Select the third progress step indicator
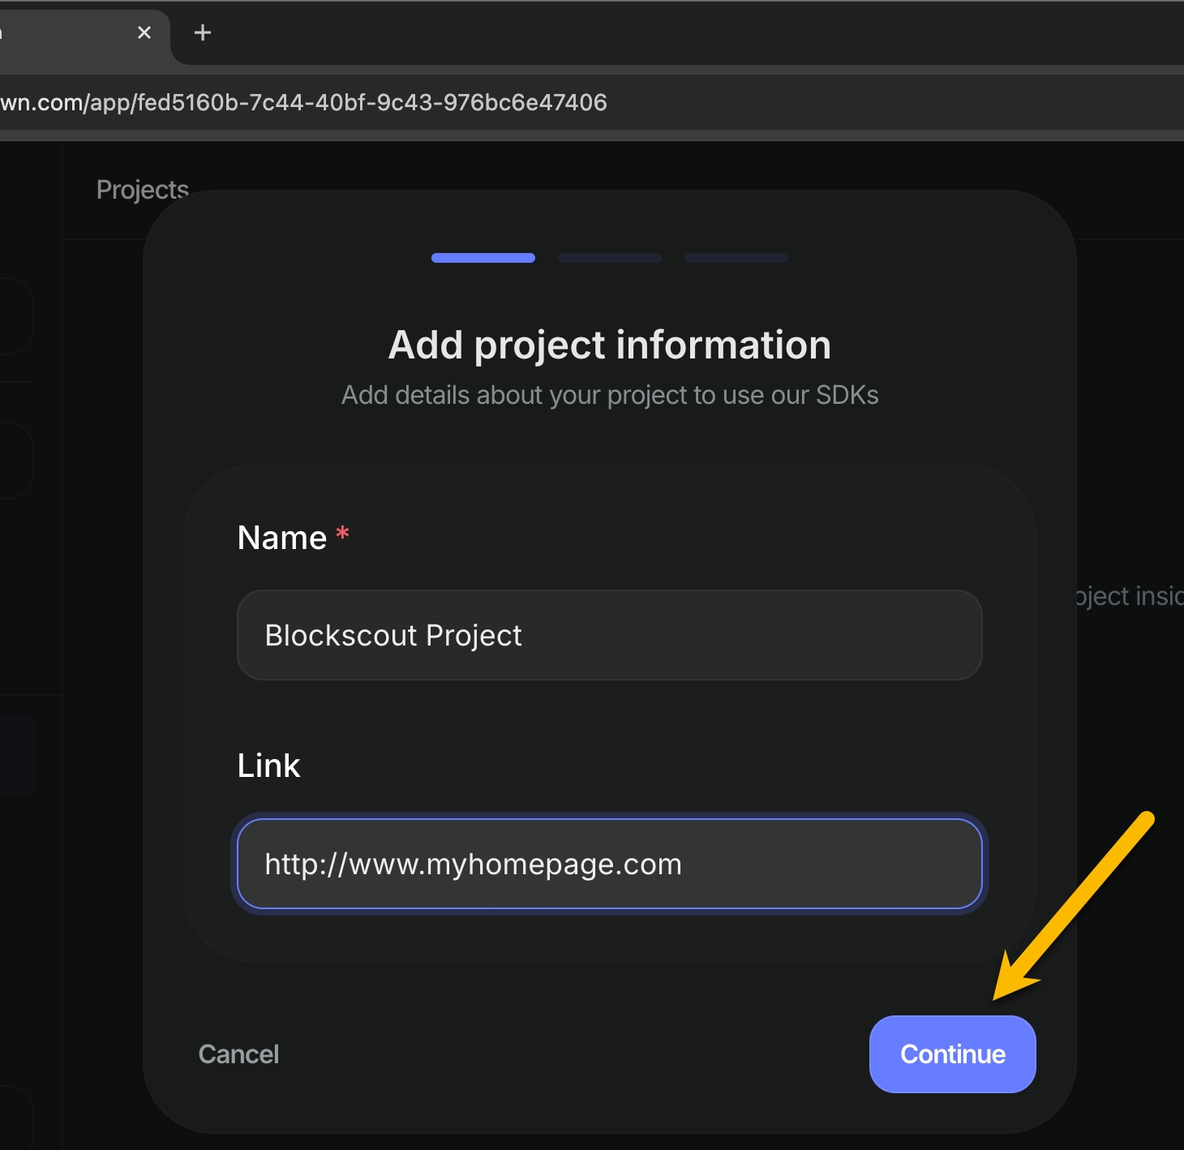This screenshot has width=1184, height=1150. tap(736, 258)
